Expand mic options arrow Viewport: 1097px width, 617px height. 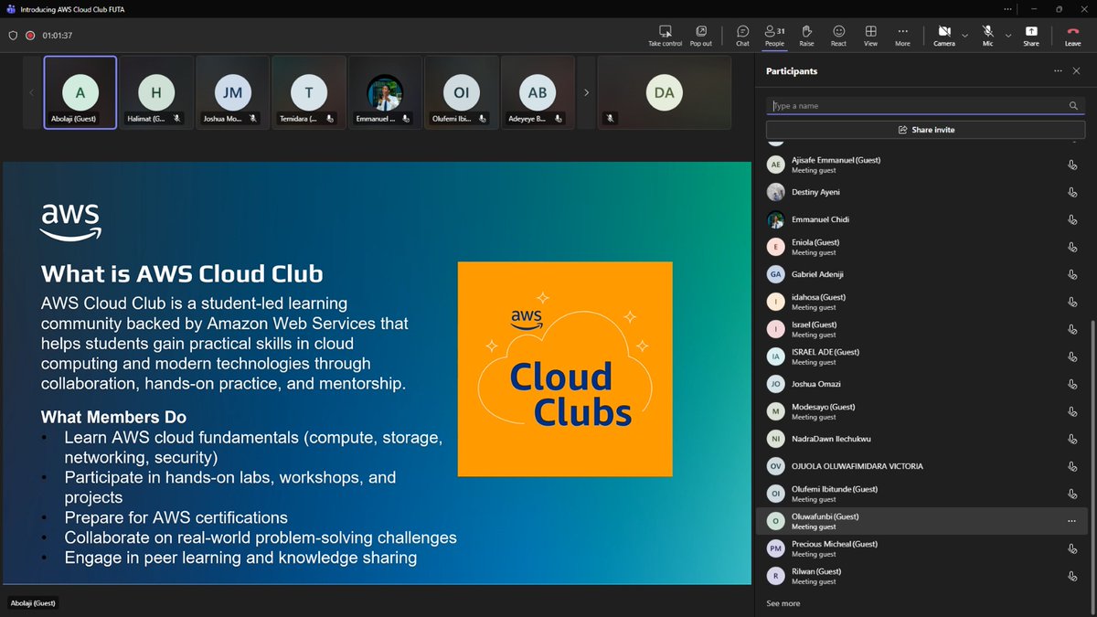1008,36
